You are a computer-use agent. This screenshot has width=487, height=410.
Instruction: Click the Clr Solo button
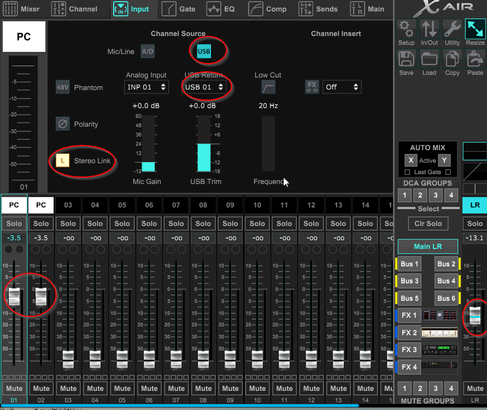(428, 224)
